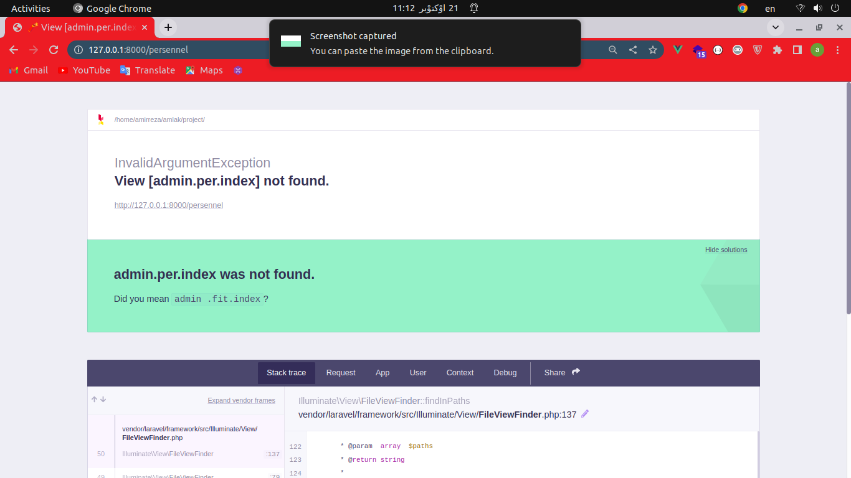Image resolution: width=851 pixels, height=478 pixels.
Task: Open the purple round bookmark icon
Action: (x=238, y=70)
